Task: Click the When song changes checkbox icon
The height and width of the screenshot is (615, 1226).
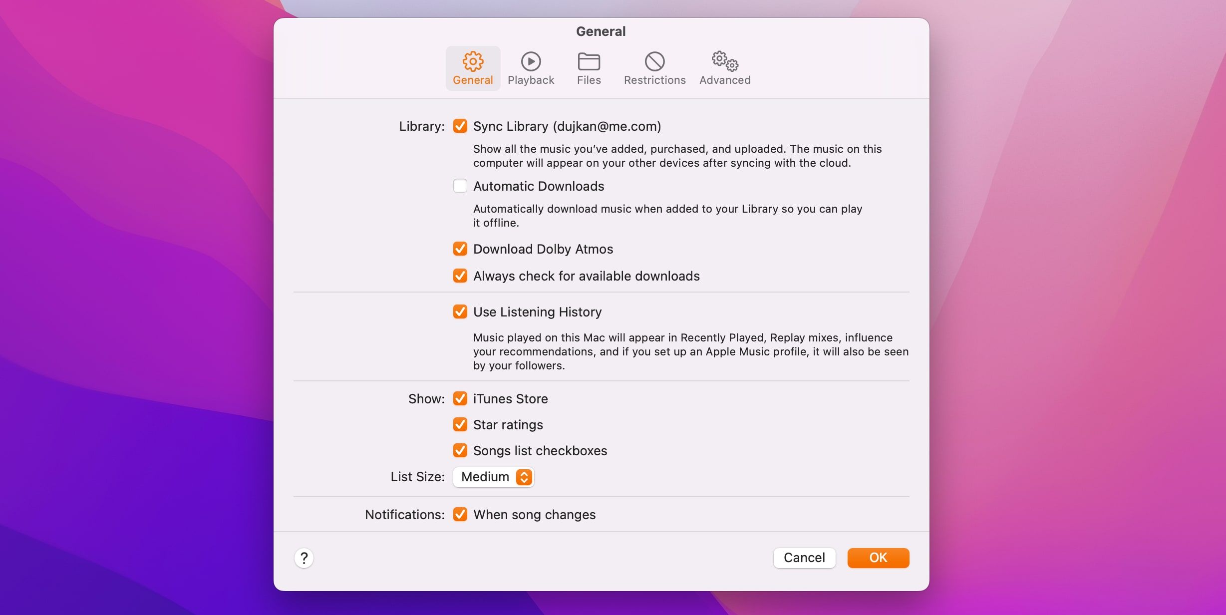Action: pos(460,514)
